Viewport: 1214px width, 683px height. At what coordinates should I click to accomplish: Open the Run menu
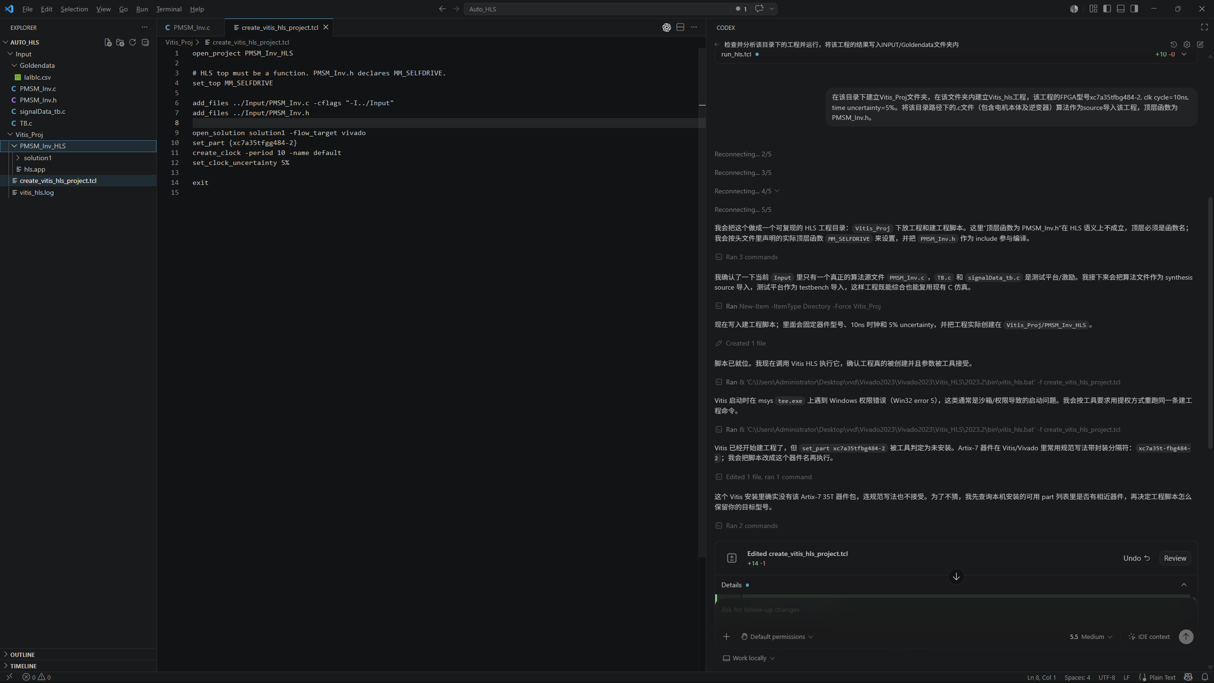click(x=142, y=9)
